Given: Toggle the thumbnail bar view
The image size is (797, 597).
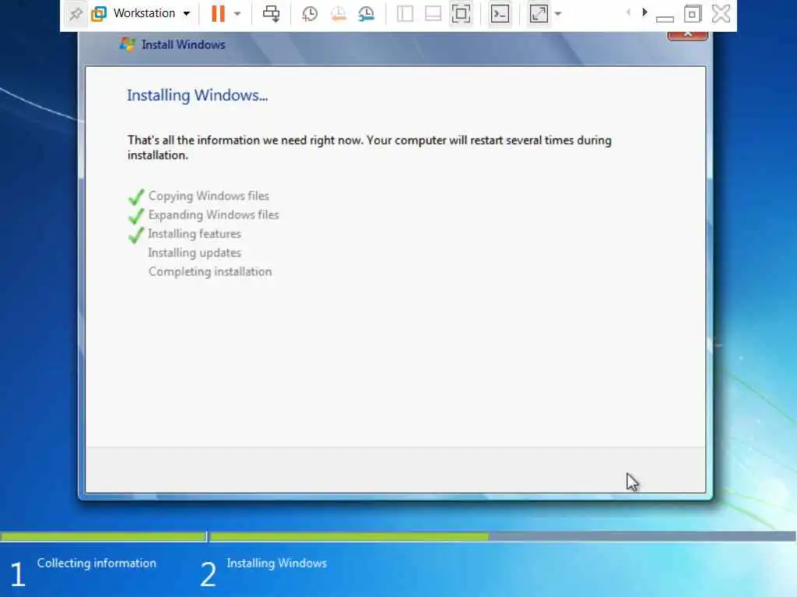Looking at the screenshot, I should point(433,14).
